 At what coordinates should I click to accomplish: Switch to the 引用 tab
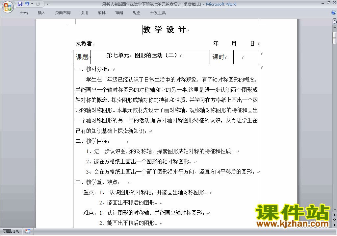(x=84, y=13)
